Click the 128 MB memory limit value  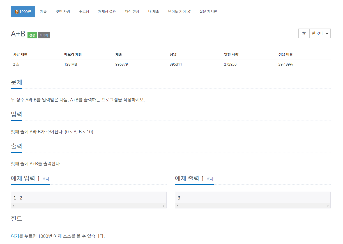71,64
